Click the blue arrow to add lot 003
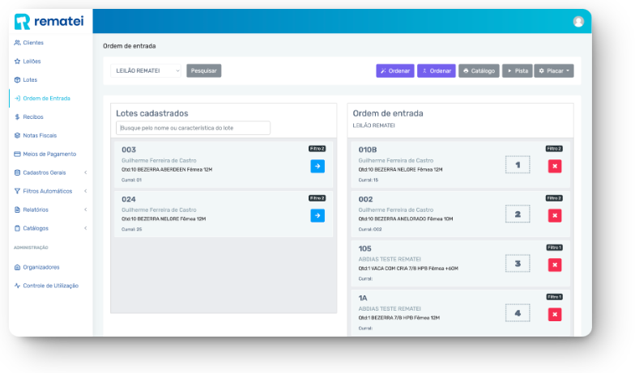The image size is (635, 373). point(317,166)
